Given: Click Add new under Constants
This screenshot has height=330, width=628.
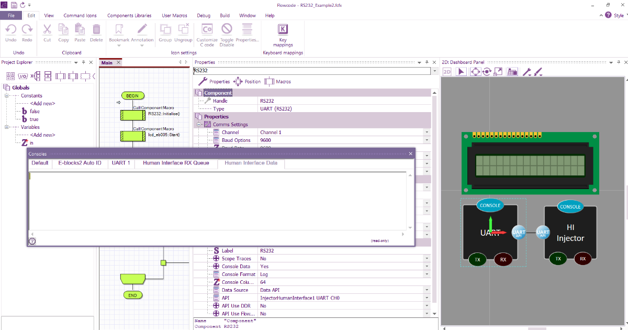Looking at the screenshot, I should point(42,103).
